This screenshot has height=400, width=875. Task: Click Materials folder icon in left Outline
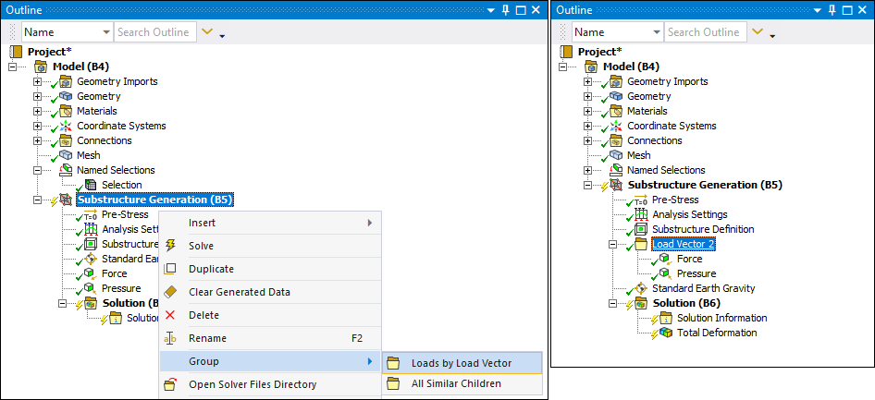(67, 111)
